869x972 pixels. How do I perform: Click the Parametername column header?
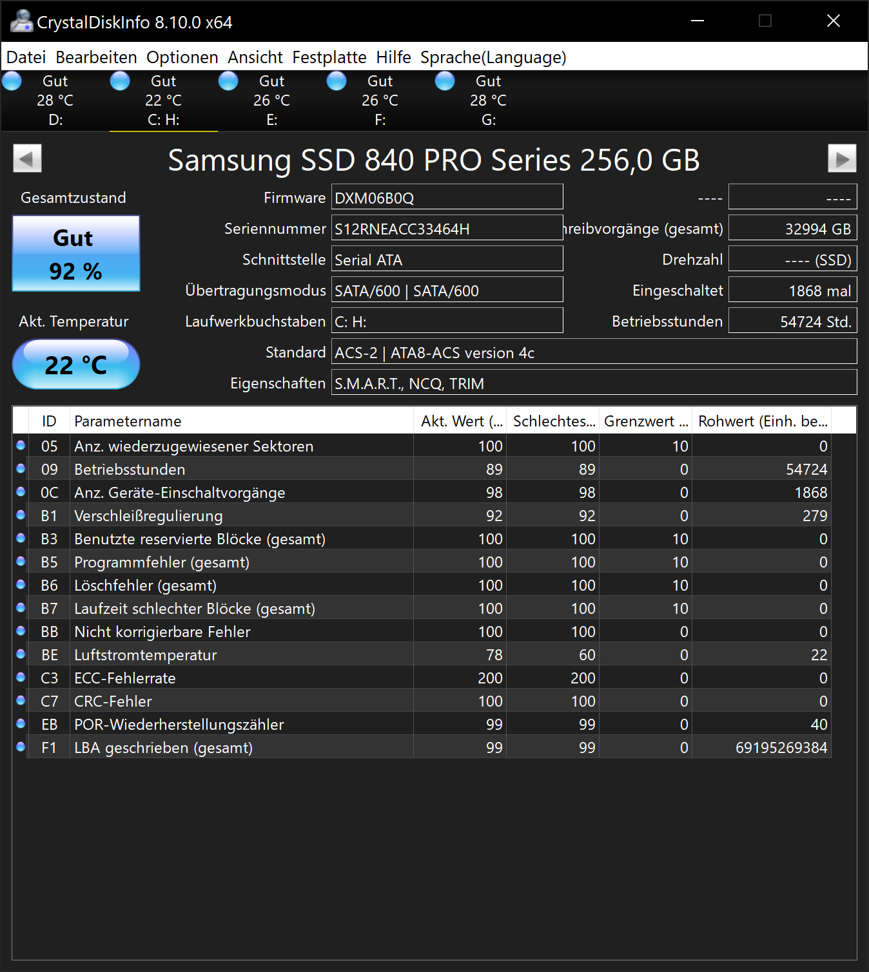click(242, 421)
